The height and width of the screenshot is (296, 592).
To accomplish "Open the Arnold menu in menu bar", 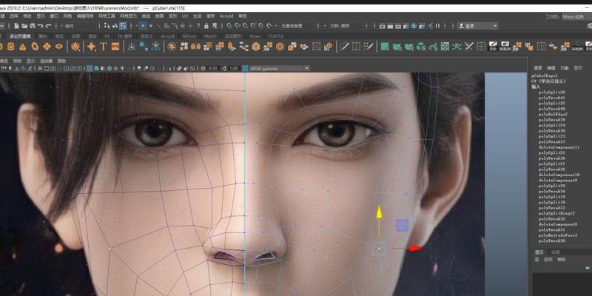I will click(x=226, y=16).
